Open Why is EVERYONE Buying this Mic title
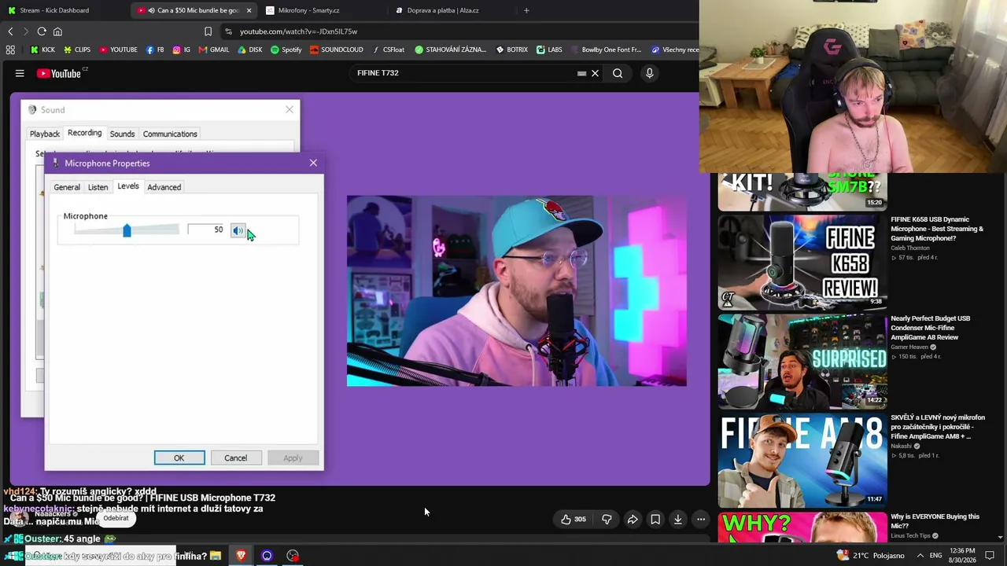 [x=935, y=521]
